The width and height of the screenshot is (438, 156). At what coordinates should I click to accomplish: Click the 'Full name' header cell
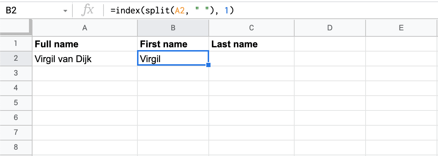tap(85, 44)
